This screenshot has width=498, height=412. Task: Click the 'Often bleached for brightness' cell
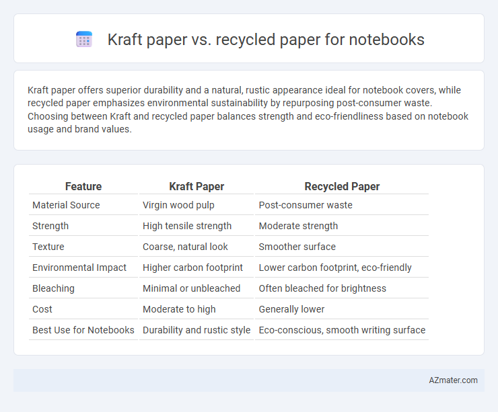(322, 288)
